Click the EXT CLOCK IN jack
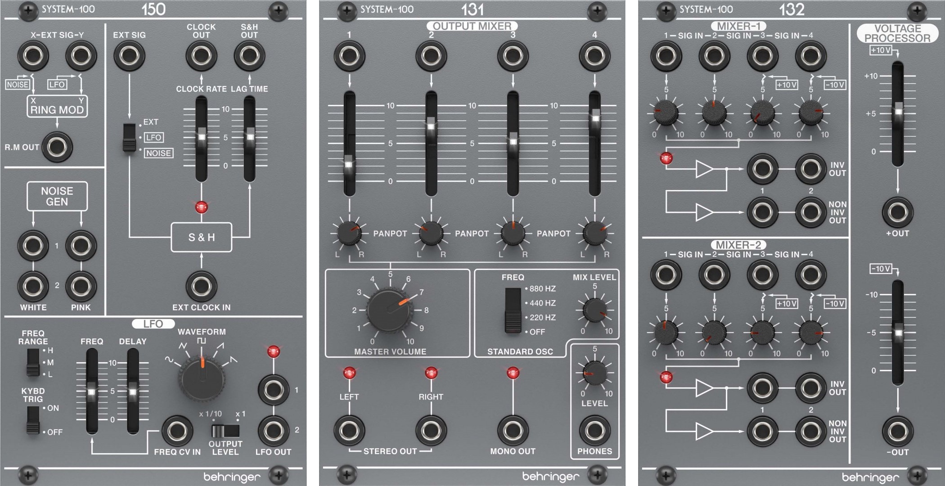The image size is (945, 486). tap(201, 286)
